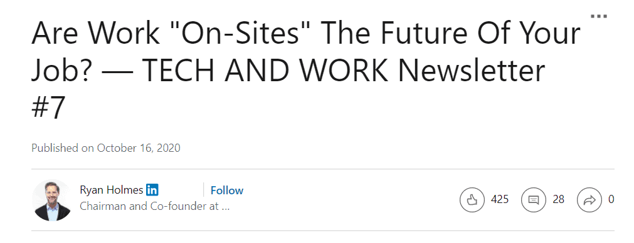
Task: Click the #7 issue number
Action: click(x=48, y=108)
